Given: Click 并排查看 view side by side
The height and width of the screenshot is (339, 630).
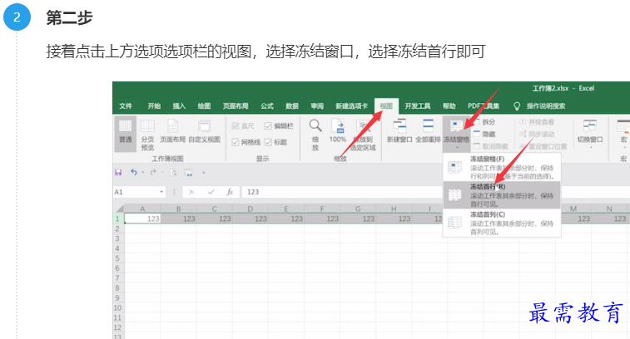Looking at the screenshot, I should [537, 122].
